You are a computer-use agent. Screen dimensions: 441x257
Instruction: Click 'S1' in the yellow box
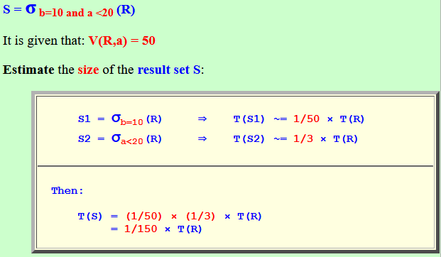click(84, 119)
